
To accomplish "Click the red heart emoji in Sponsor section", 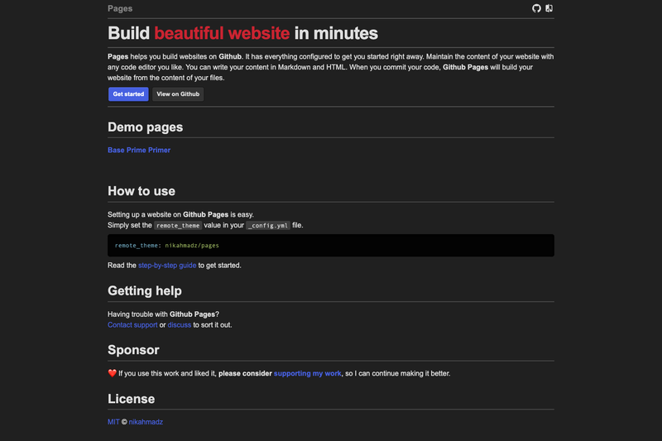I will coord(112,373).
